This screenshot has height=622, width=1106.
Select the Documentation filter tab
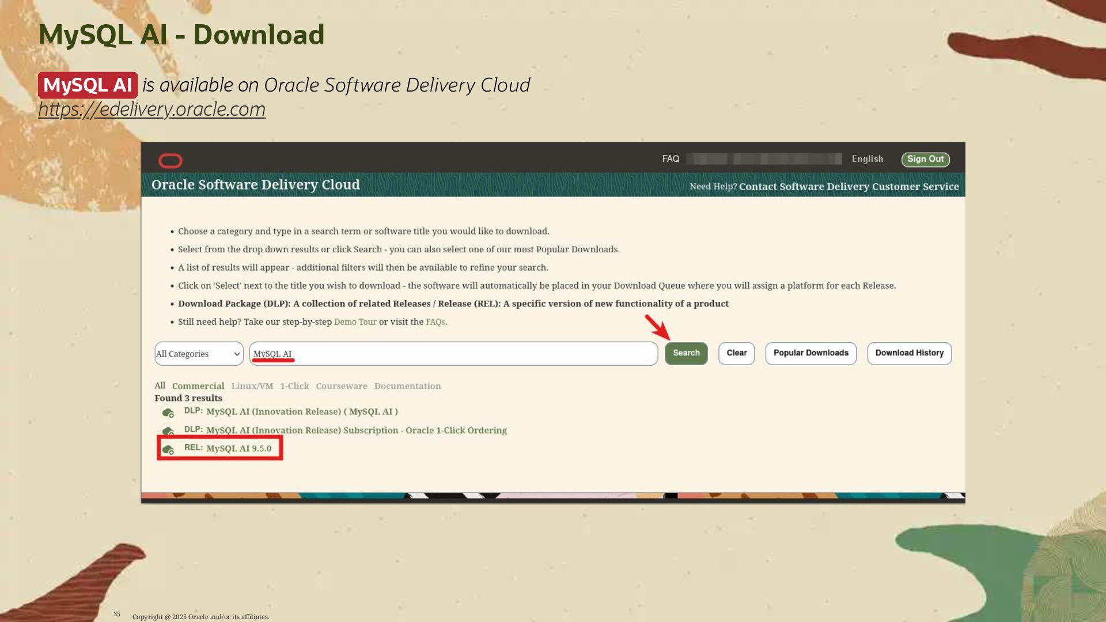pos(407,386)
